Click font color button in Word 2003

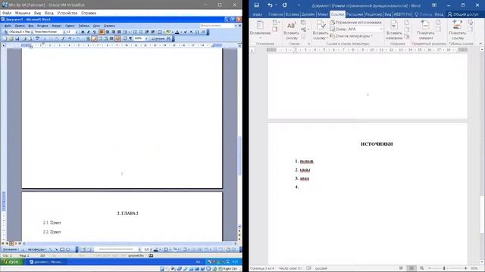coord(177,32)
